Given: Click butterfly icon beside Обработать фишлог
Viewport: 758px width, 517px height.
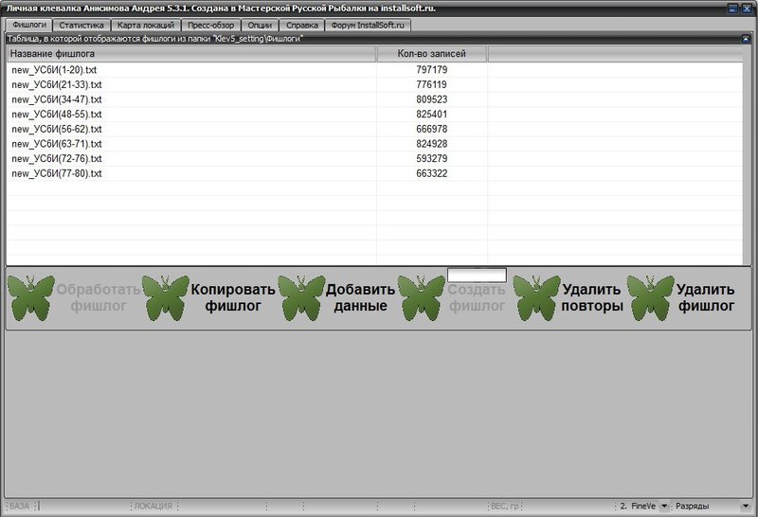Looking at the screenshot, I should tap(31, 297).
